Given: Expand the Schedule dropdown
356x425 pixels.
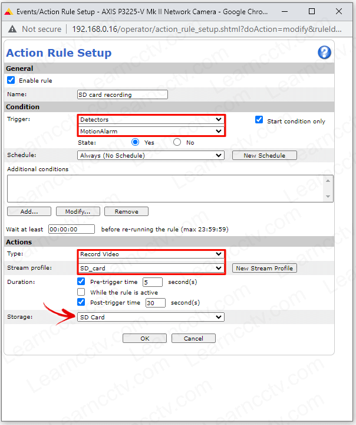Looking at the screenshot, I should point(151,156).
